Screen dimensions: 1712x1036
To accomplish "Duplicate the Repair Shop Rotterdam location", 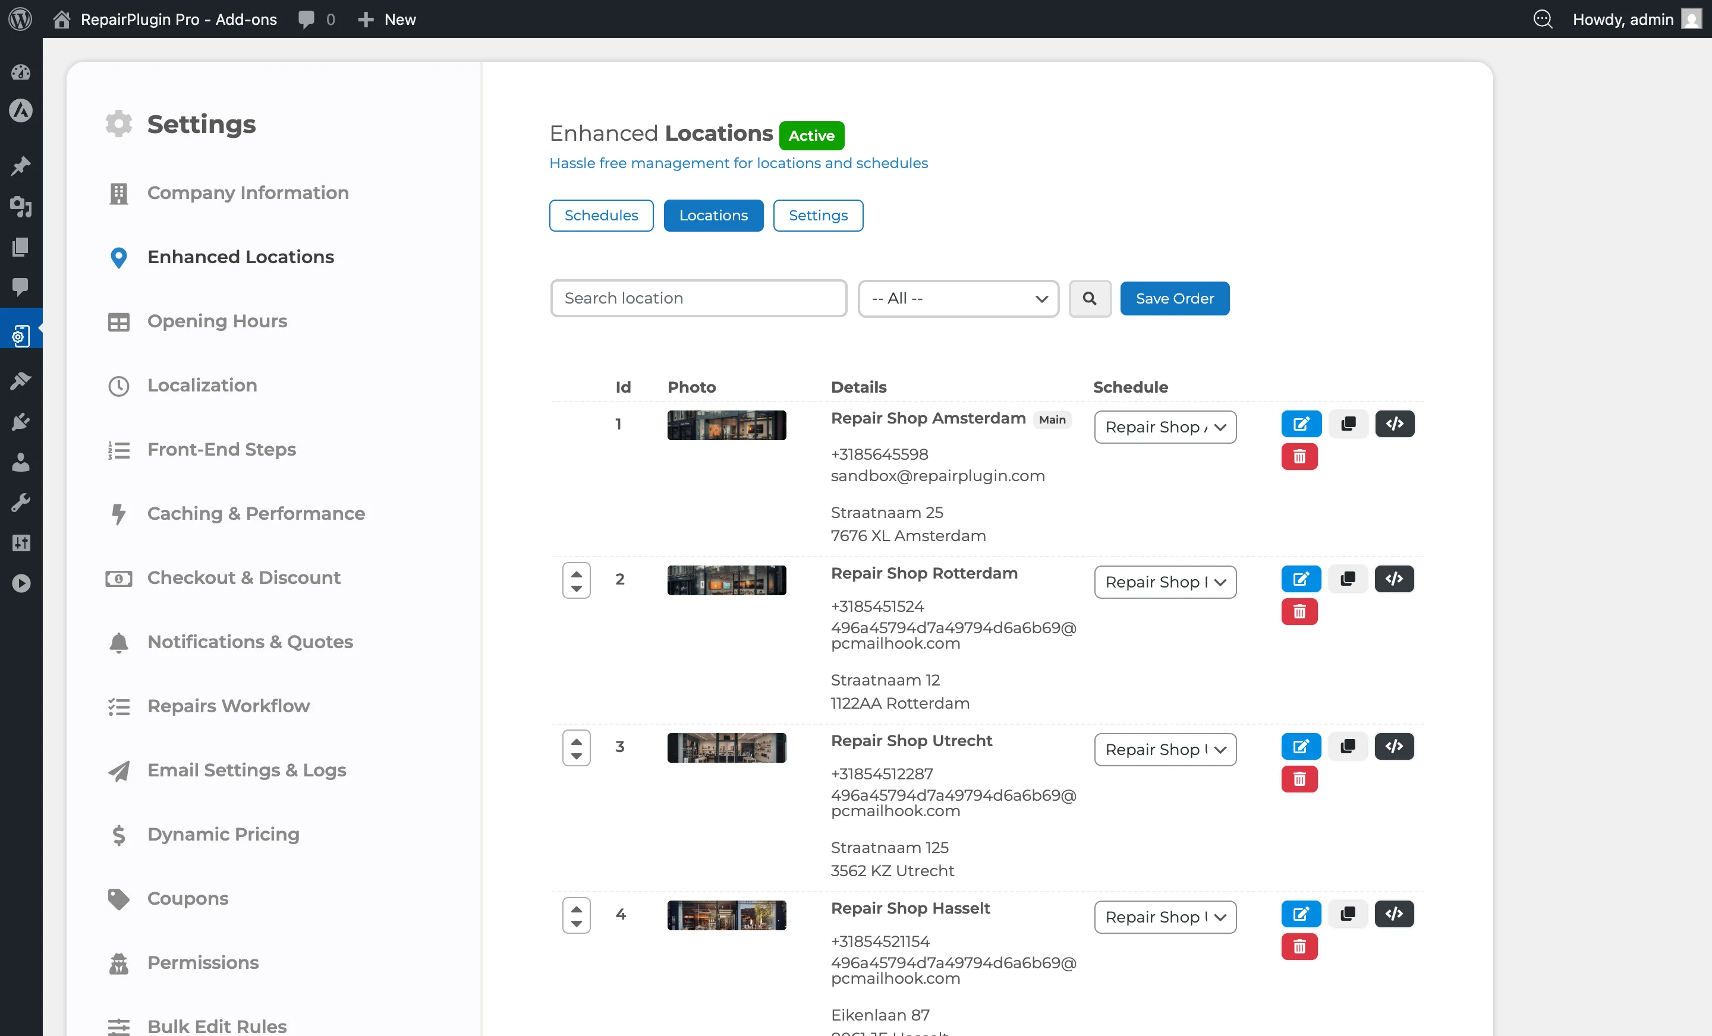I will click(1347, 579).
